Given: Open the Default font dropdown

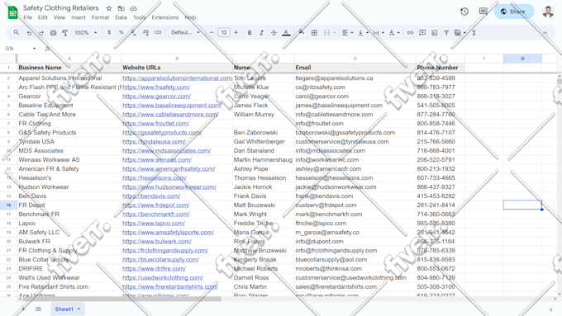Looking at the screenshot, I should click(x=185, y=32).
